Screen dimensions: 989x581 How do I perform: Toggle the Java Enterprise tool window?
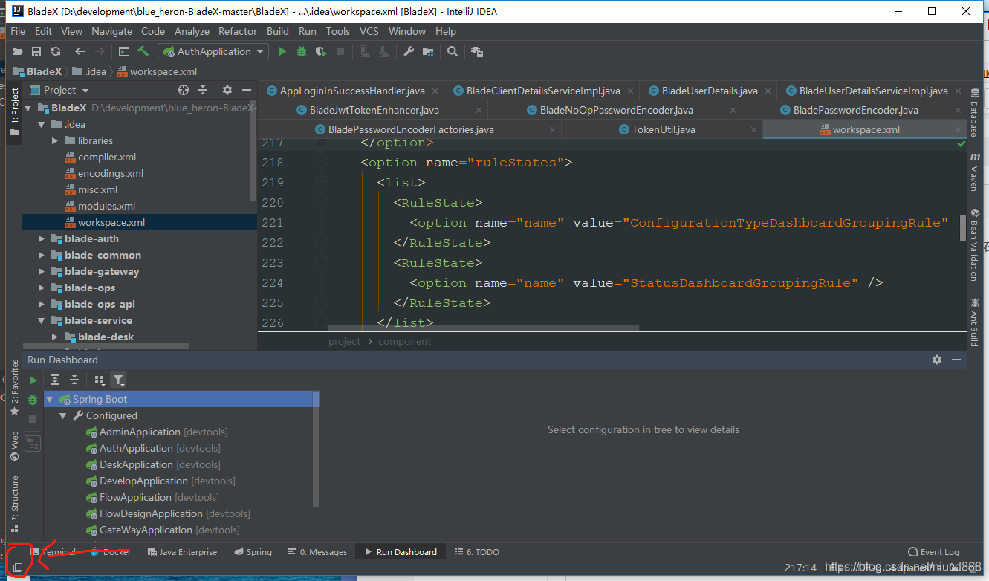tap(182, 552)
